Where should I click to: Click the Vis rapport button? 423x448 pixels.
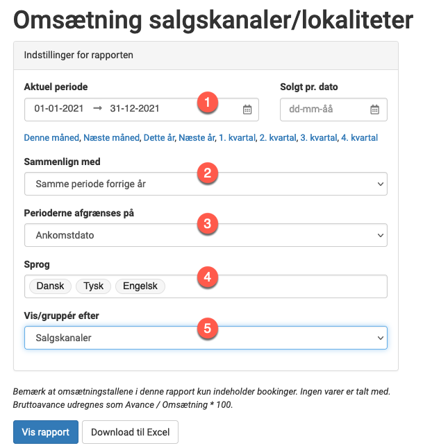(x=46, y=432)
